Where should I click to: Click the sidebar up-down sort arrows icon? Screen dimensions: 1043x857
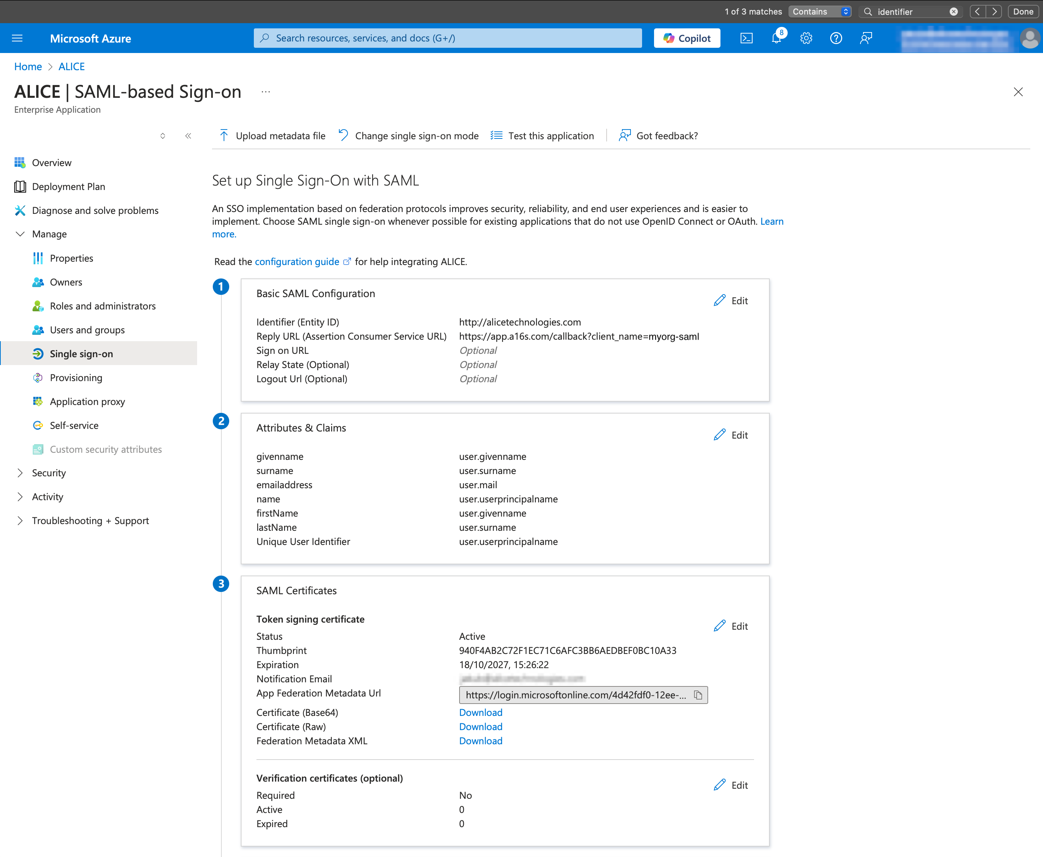162,136
